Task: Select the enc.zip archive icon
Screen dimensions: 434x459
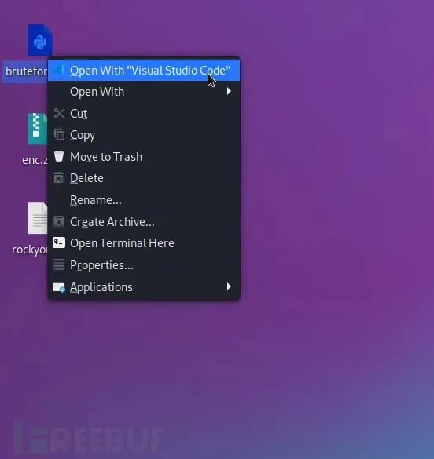Action: pos(37,129)
